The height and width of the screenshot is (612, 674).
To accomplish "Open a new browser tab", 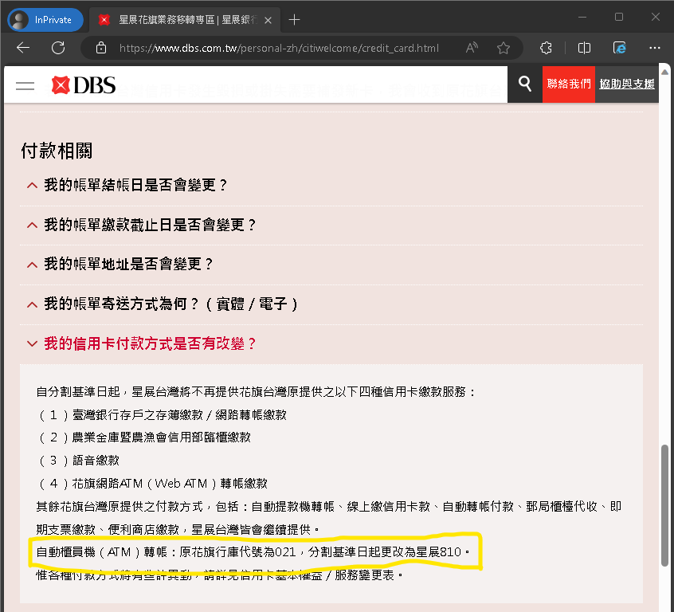I will [x=295, y=19].
